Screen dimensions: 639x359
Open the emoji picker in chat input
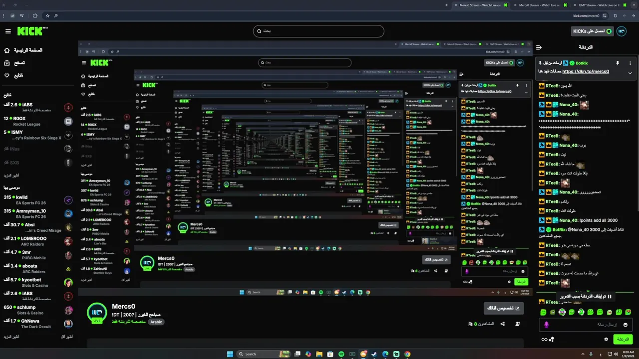pos(626,325)
